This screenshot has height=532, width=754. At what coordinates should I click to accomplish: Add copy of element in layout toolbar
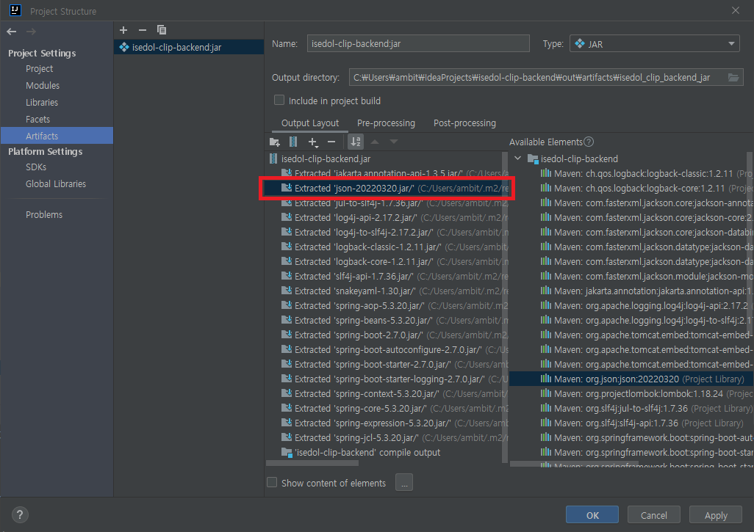click(313, 142)
